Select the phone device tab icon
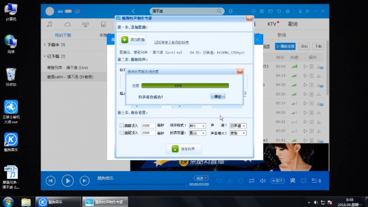This screenshot has width=368, height=207. pos(103,24)
